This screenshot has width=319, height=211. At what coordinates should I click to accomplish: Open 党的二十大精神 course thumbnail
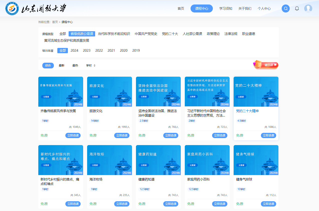point(256,92)
